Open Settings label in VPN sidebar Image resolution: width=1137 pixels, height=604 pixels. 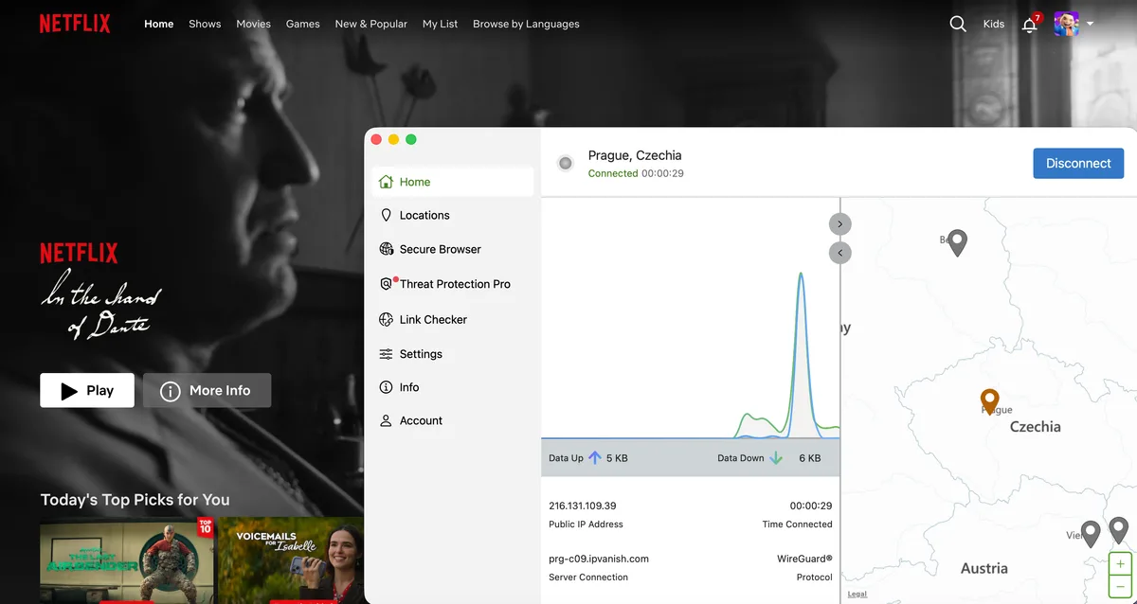coord(421,354)
